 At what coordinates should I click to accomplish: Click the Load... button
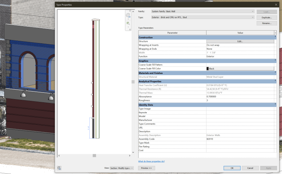pos(266,12)
